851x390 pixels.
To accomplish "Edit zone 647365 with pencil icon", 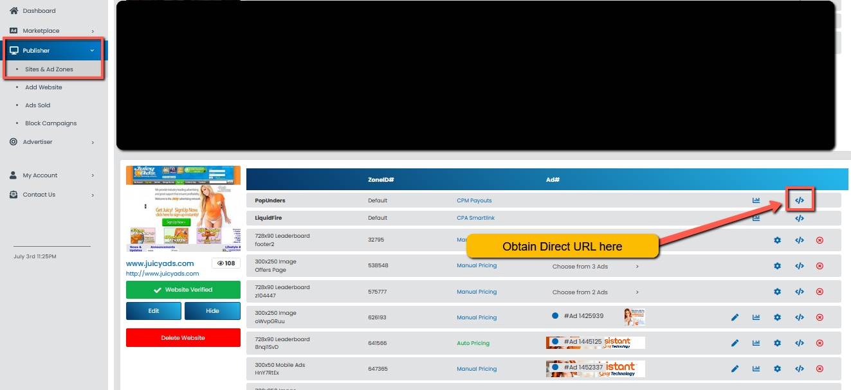I will coord(735,369).
